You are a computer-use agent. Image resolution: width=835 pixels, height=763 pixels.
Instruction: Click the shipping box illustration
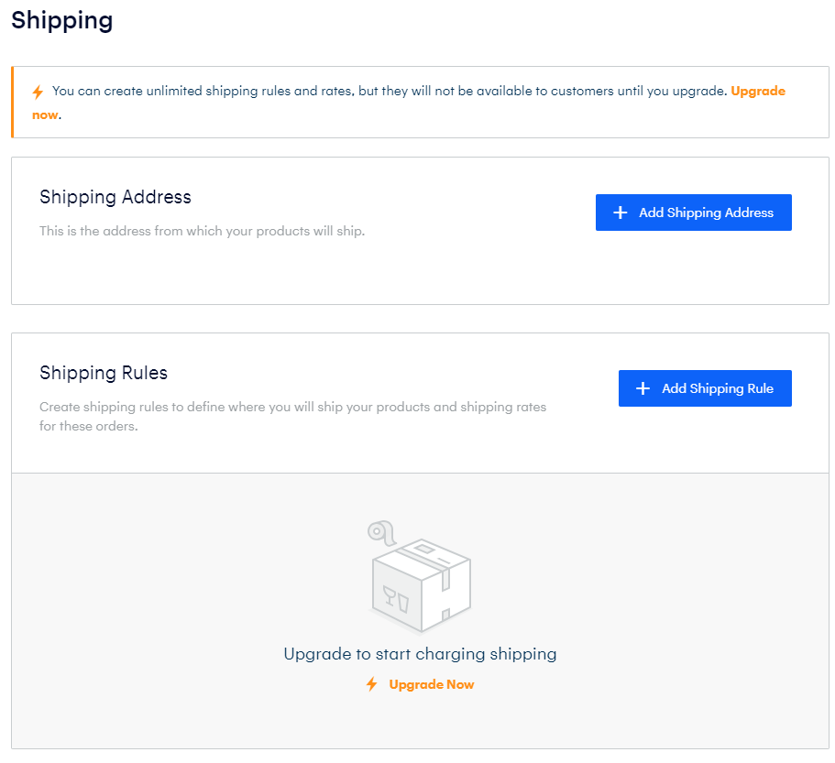point(420,577)
